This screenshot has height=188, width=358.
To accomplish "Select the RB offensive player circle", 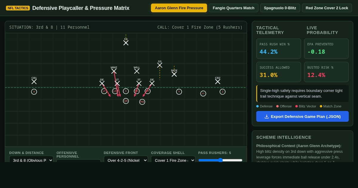I will [x=142, y=102].
